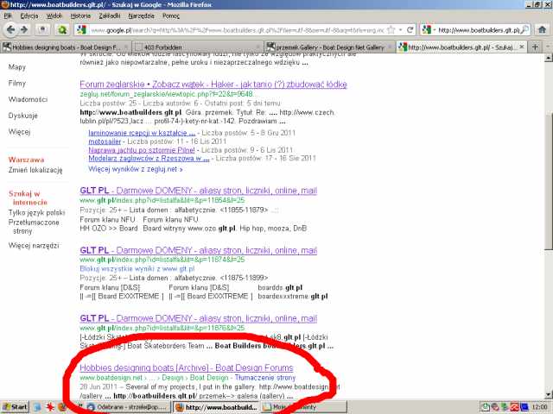This screenshot has height=414, width=553.
Task: Select Przetłumaczone strony filter
Action: (x=34, y=227)
